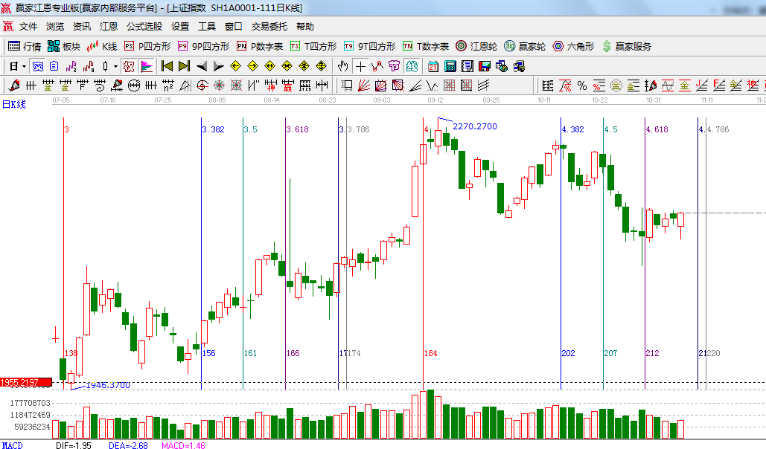
Task: Select the hand pan tool
Action: tap(343, 66)
